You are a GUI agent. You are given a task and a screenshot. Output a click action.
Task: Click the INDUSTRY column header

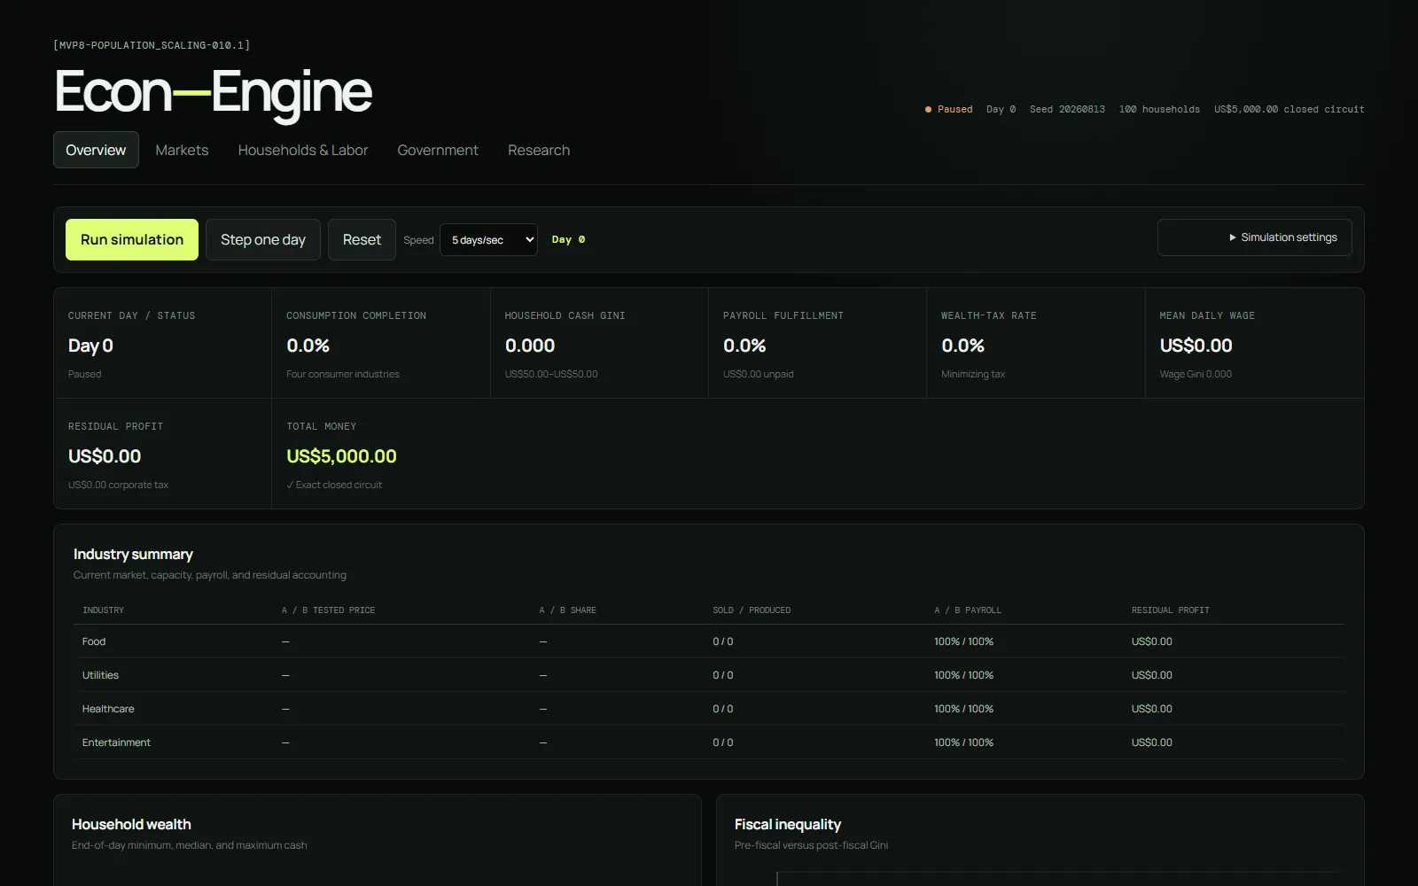103,610
